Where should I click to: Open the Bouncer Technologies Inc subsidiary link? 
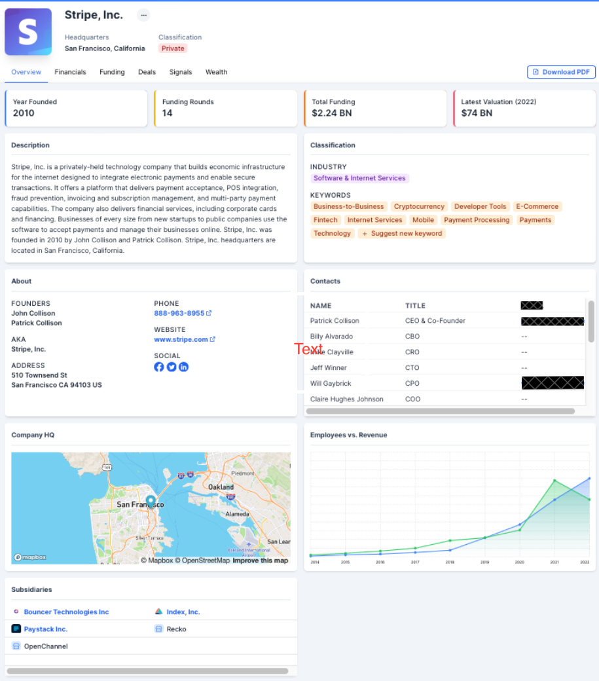click(66, 612)
